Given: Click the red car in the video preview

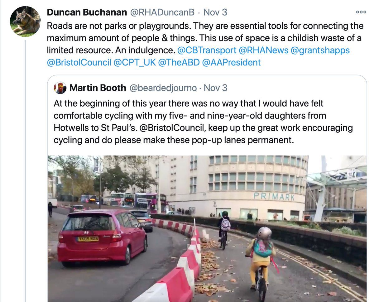Looking at the screenshot, I should click(102, 237).
